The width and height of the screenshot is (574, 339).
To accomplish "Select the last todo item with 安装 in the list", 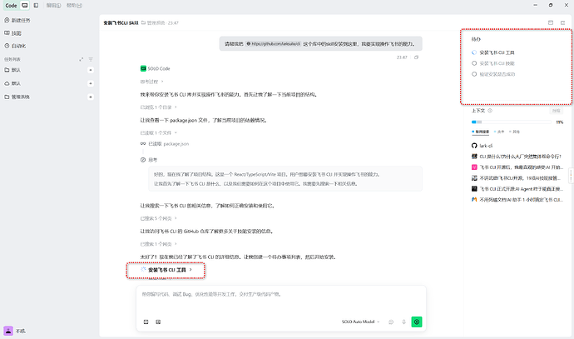I will pos(493,74).
